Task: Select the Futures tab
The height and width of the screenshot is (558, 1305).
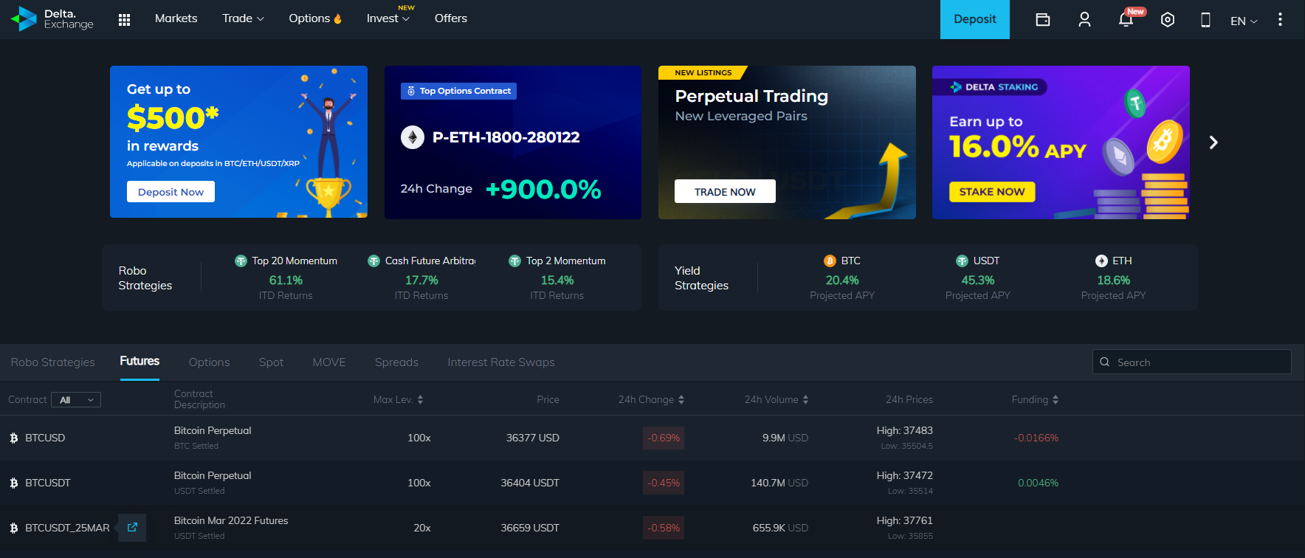Action: 140,361
